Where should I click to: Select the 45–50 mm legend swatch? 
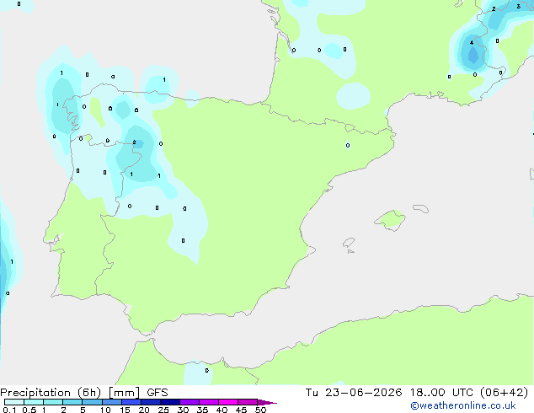[x=248, y=402]
